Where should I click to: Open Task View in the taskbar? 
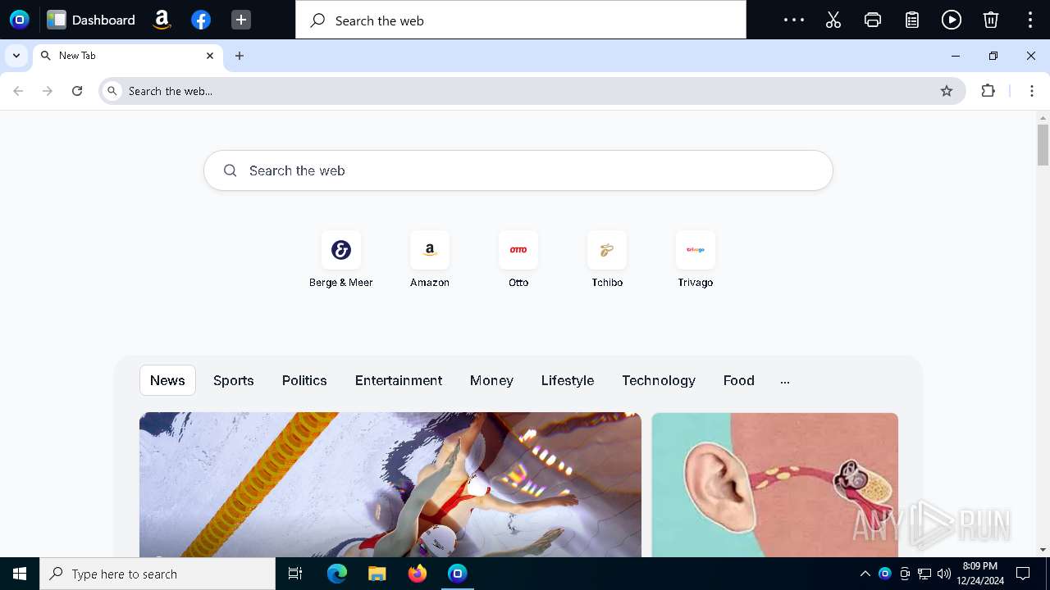point(295,574)
